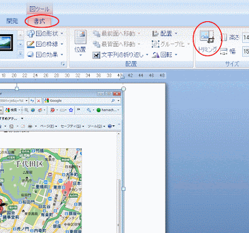This screenshot has width=249, height=233.
Task: Click the 最前面へ移動 icon
Action: 96,34
